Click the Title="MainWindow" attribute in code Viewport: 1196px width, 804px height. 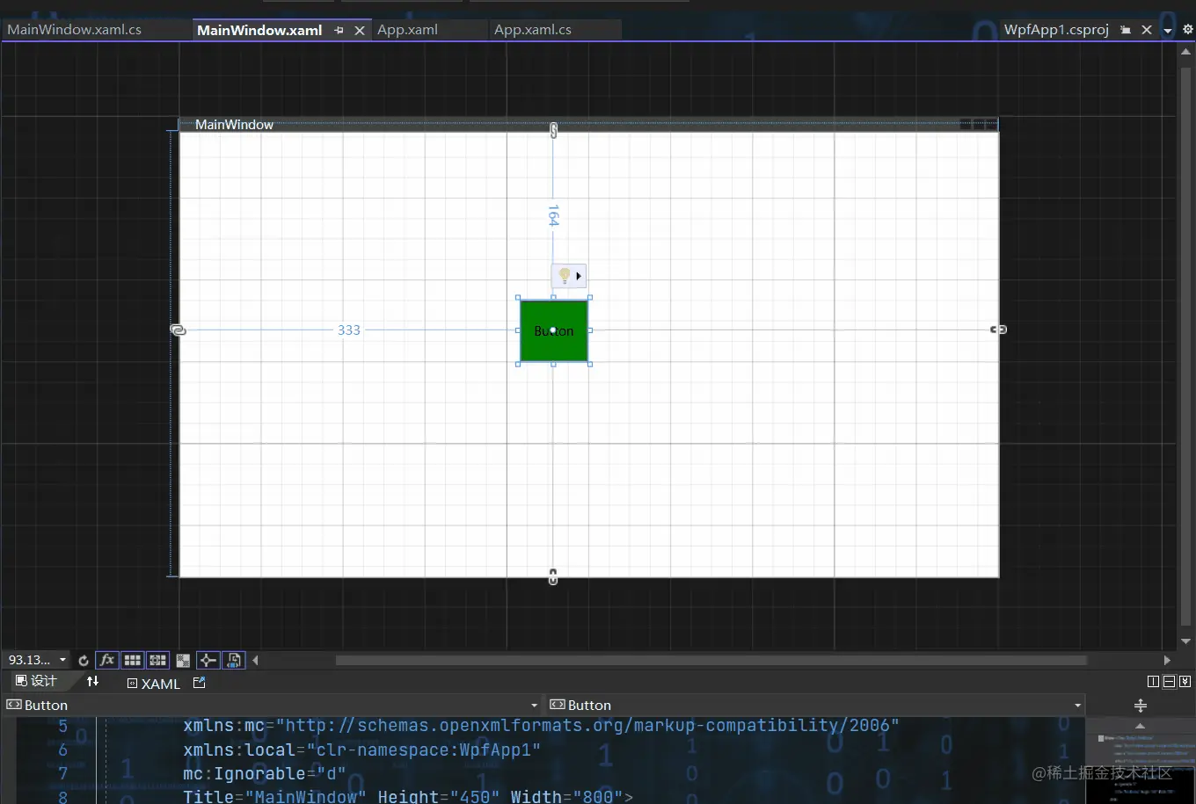click(275, 796)
